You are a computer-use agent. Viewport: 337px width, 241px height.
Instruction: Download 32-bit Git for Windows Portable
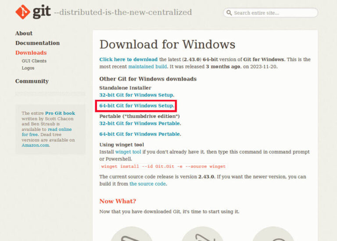click(x=140, y=124)
